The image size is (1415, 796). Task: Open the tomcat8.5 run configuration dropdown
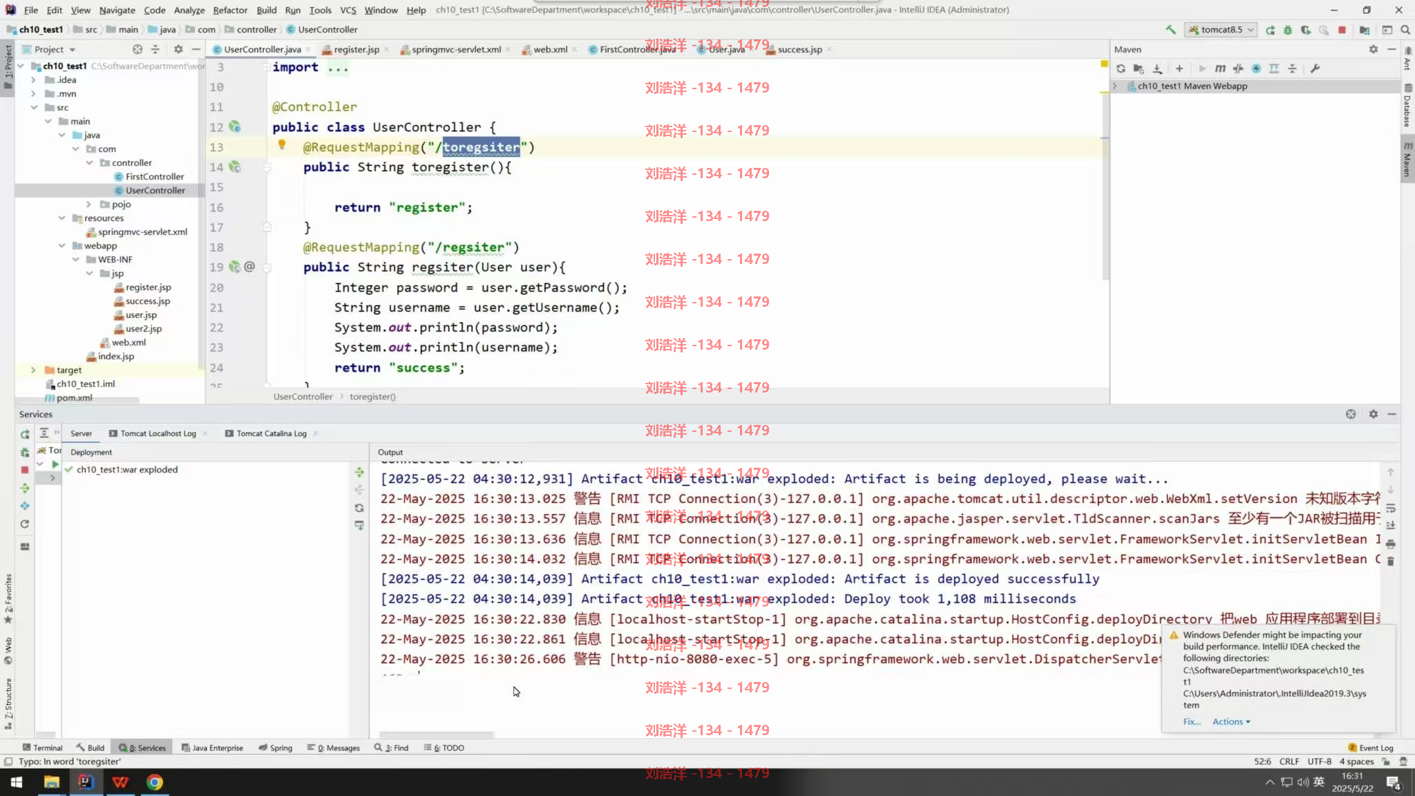pos(1221,30)
